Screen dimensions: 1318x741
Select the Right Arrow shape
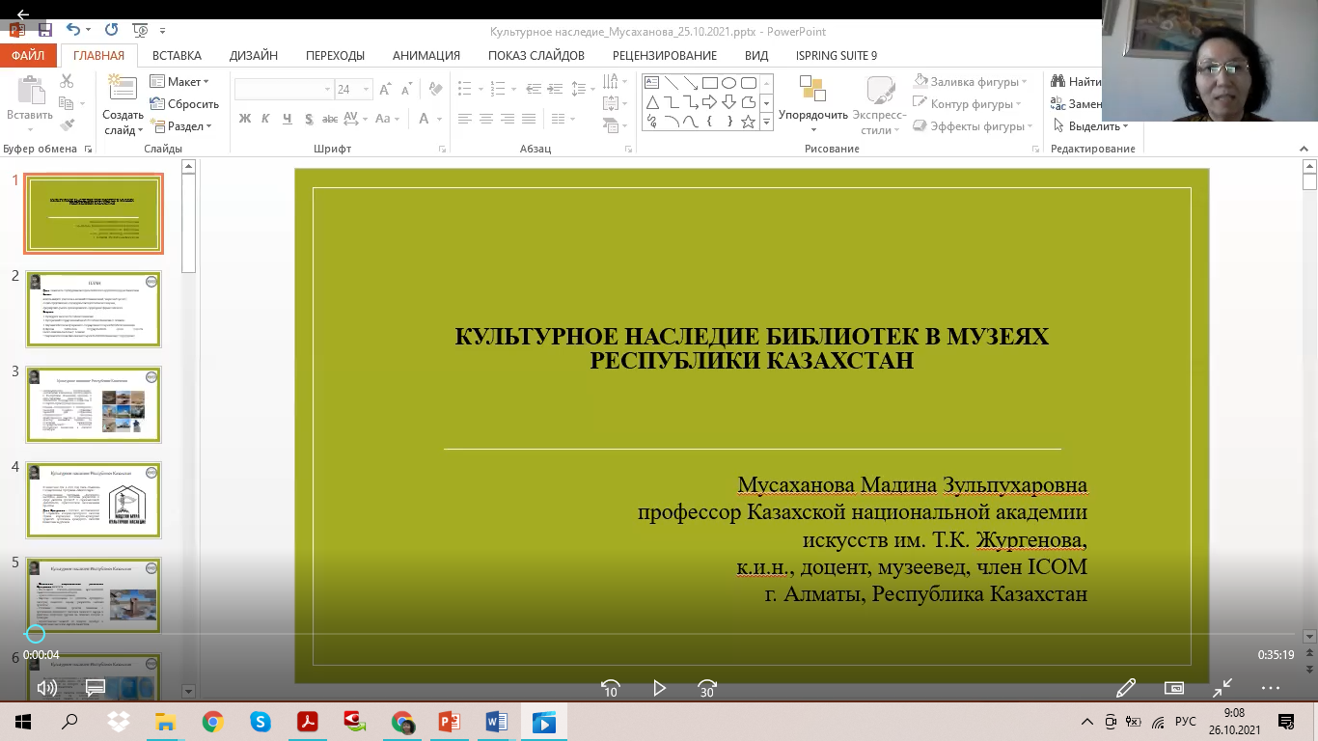click(709, 102)
